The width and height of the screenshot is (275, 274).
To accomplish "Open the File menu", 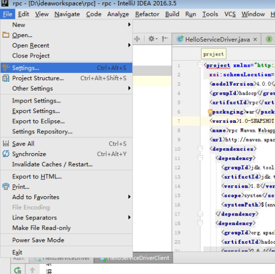I will click(x=7, y=14).
